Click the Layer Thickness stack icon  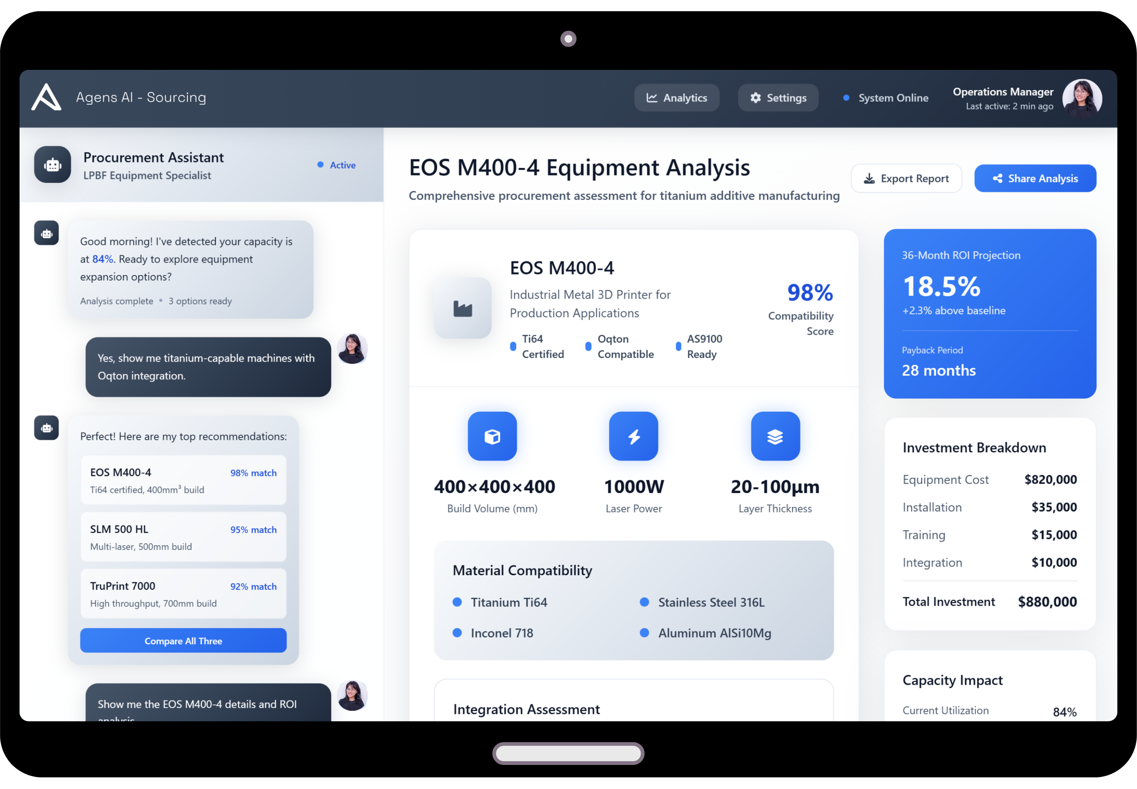click(x=775, y=436)
